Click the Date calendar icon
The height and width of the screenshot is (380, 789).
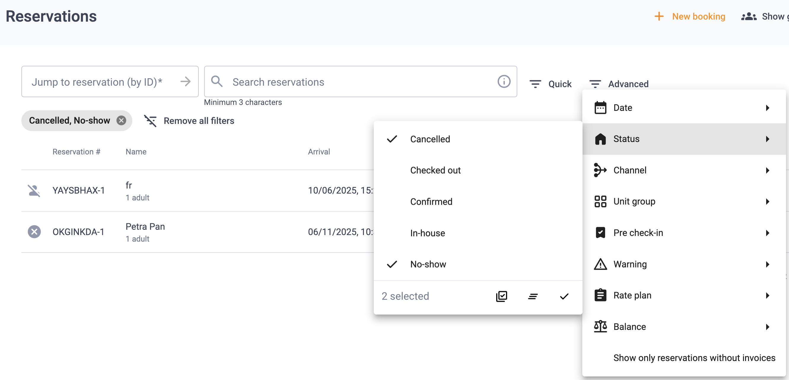[x=600, y=108]
